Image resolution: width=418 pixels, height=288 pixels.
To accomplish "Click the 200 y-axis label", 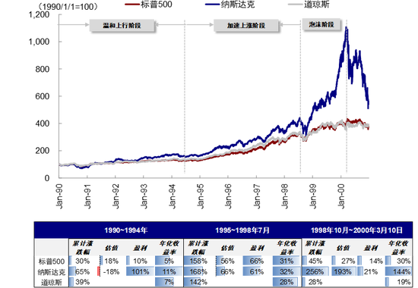I will pos(43,151).
